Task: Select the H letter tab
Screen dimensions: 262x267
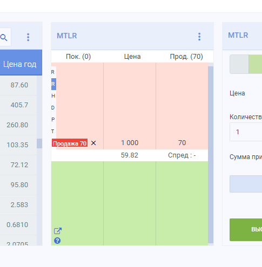Action: [53, 96]
